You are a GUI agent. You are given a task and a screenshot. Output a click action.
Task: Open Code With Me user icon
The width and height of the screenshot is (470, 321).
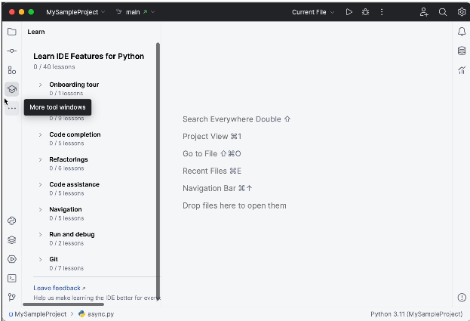(x=424, y=12)
